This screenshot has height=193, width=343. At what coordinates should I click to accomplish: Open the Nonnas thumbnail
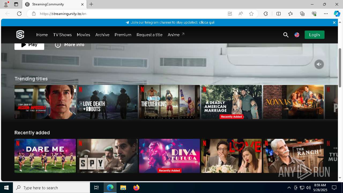point(293,102)
